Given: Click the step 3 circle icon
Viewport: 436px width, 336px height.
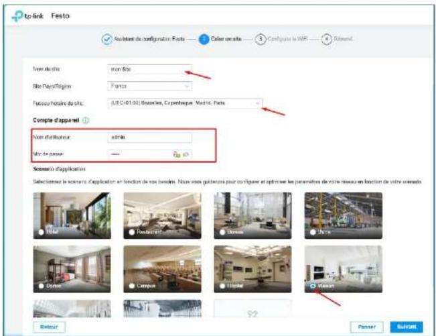Looking at the screenshot, I should pos(261,39).
